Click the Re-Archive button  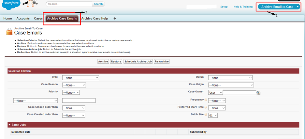[162, 62]
